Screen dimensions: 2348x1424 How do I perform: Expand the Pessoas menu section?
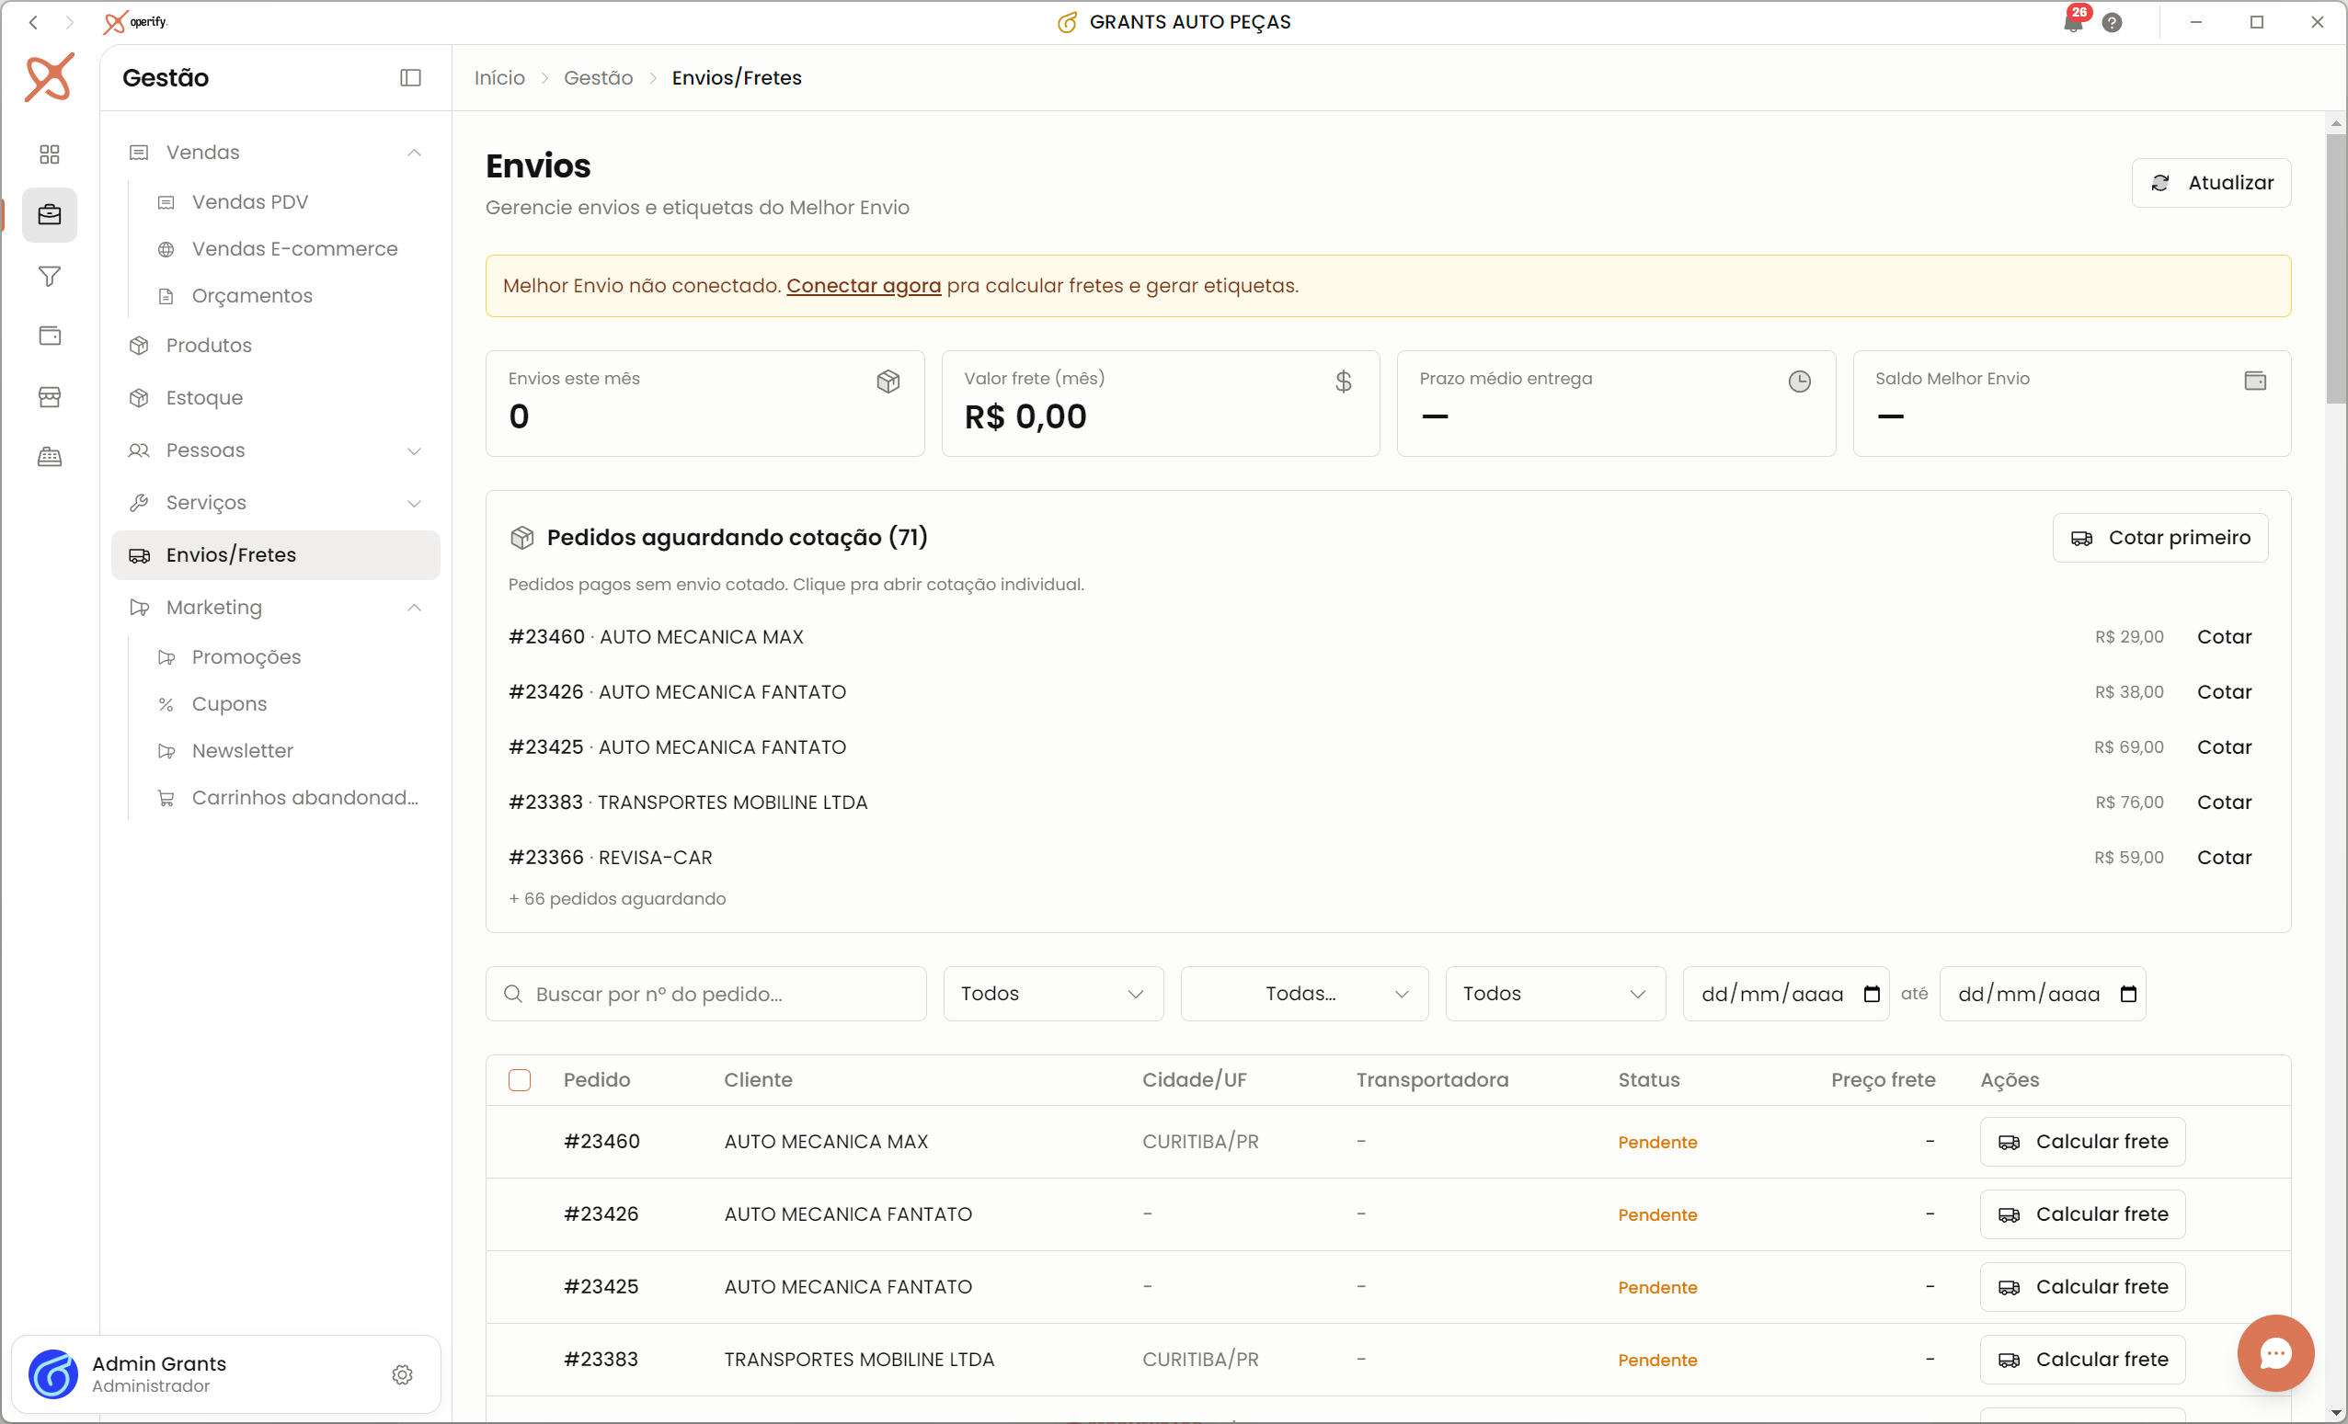point(276,450)
